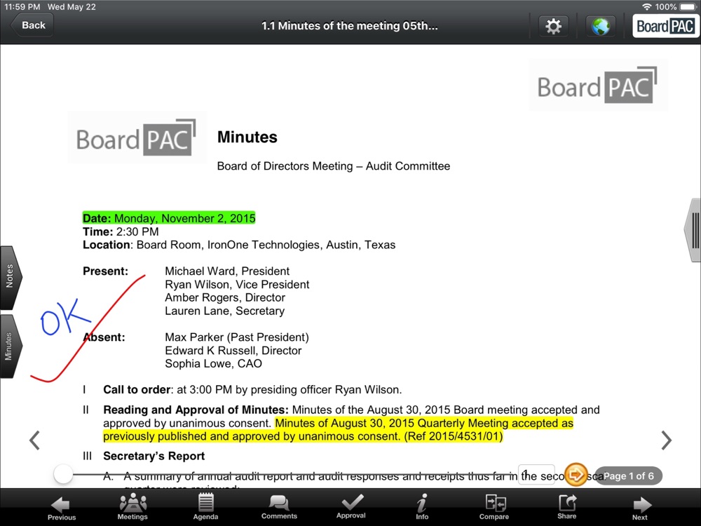
Task: Tap Wi-Fi icon in status bar
Action: coord(646,7)
